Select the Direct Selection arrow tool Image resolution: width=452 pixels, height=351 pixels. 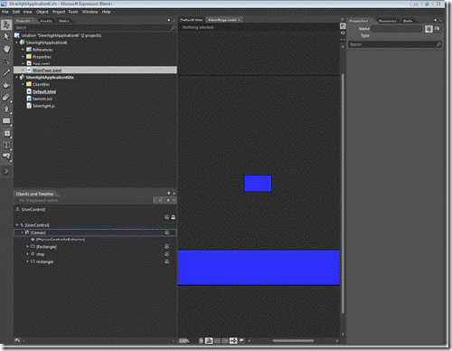coord(6,36)
